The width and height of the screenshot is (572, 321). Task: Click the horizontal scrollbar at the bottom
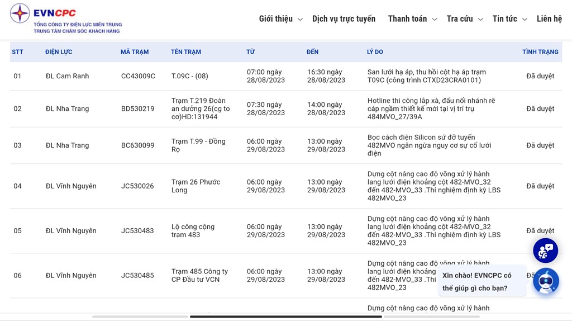coord(285,317)
